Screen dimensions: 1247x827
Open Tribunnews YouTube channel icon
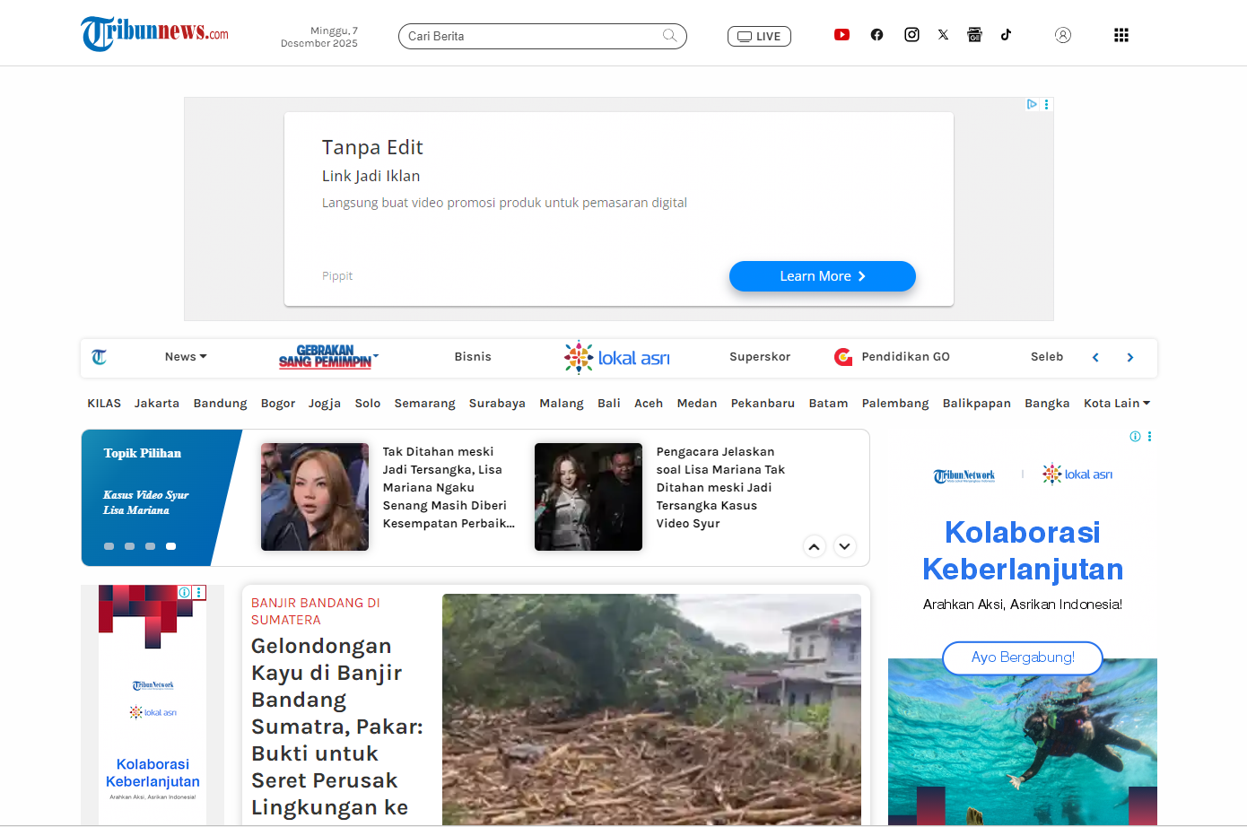tap(842, 34)
